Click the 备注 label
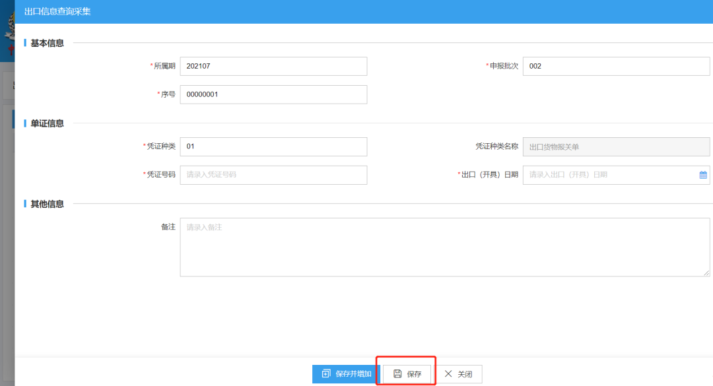 click(x=168, y=227)
